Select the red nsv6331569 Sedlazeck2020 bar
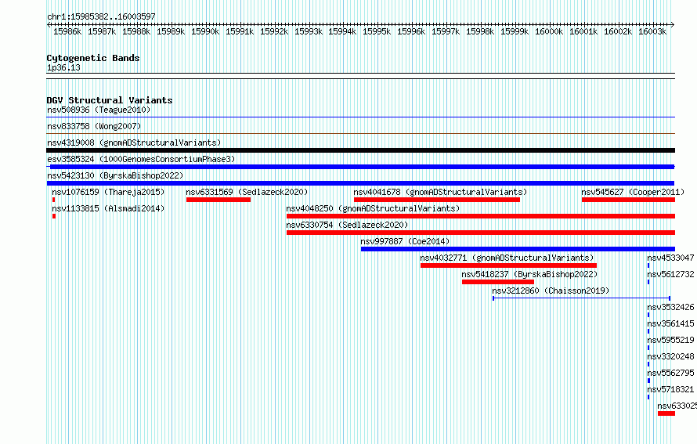This screenshot has height=444, width=697. click(218, 200)
